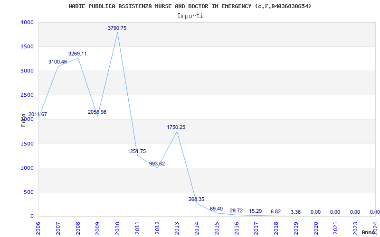Click the 2021 year axis label
The width and height of the screenshot is (380, 237).
coord(336,228)
